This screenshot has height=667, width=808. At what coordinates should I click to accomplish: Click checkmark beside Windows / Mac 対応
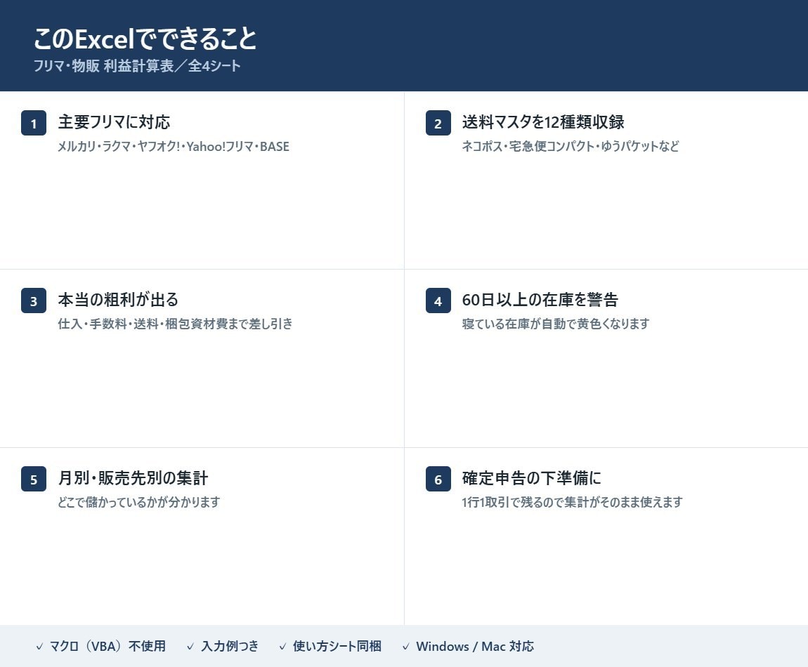(406, 647)
